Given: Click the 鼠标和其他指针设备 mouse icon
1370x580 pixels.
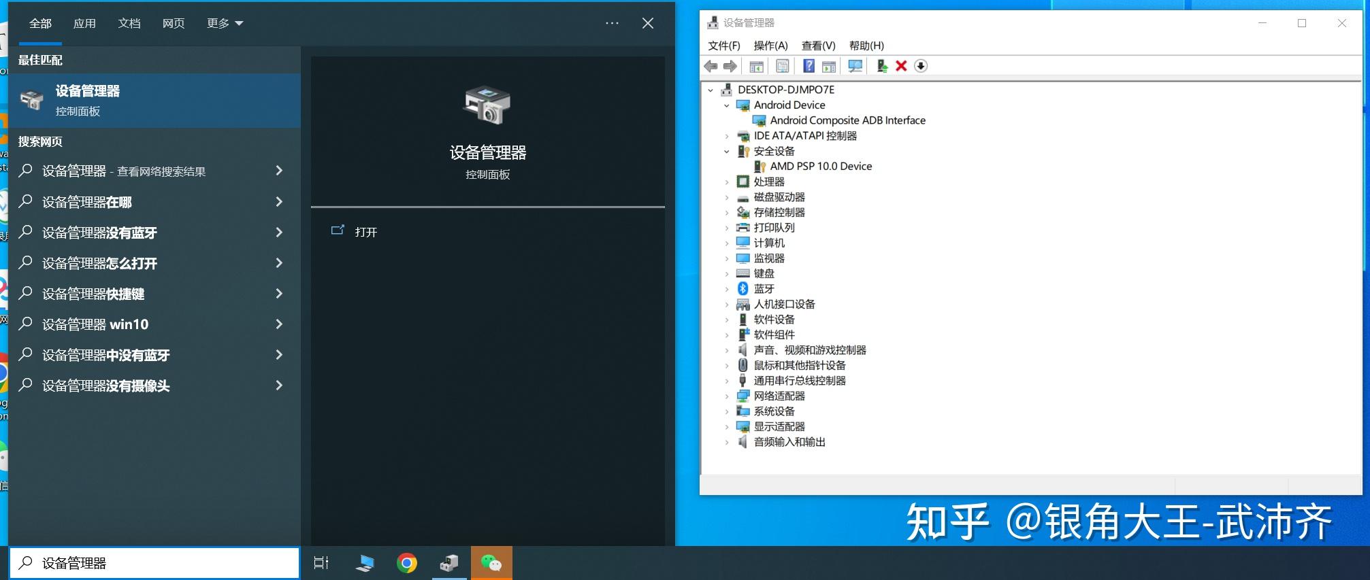Looking at the screenshot, I should 743,365.
